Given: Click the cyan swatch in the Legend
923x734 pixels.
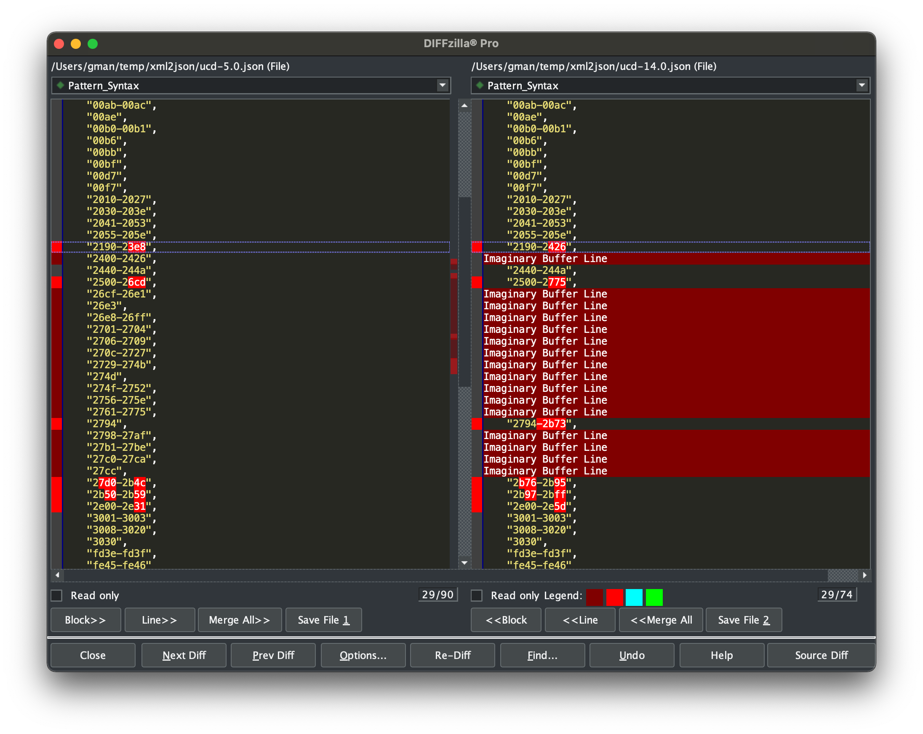Looking at the screenshot, I should [x=634, y=597].
